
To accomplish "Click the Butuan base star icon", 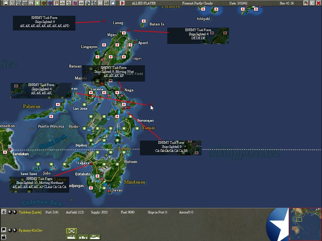I will point(117,164).
